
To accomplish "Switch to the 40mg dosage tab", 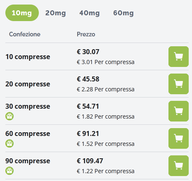I will (90, 13).
